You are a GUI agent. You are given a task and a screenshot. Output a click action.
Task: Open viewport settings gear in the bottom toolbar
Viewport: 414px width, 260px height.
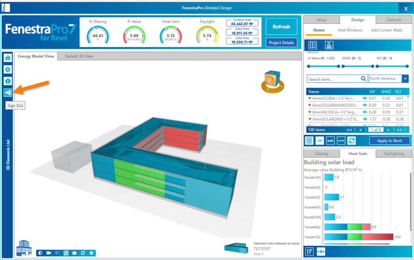click(91, 253)
